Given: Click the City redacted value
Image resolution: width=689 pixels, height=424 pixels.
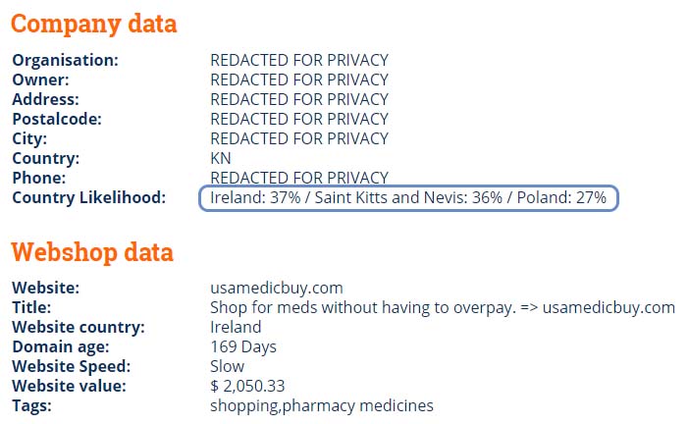Looking at the screenshot, I should [x=299, y=138].
